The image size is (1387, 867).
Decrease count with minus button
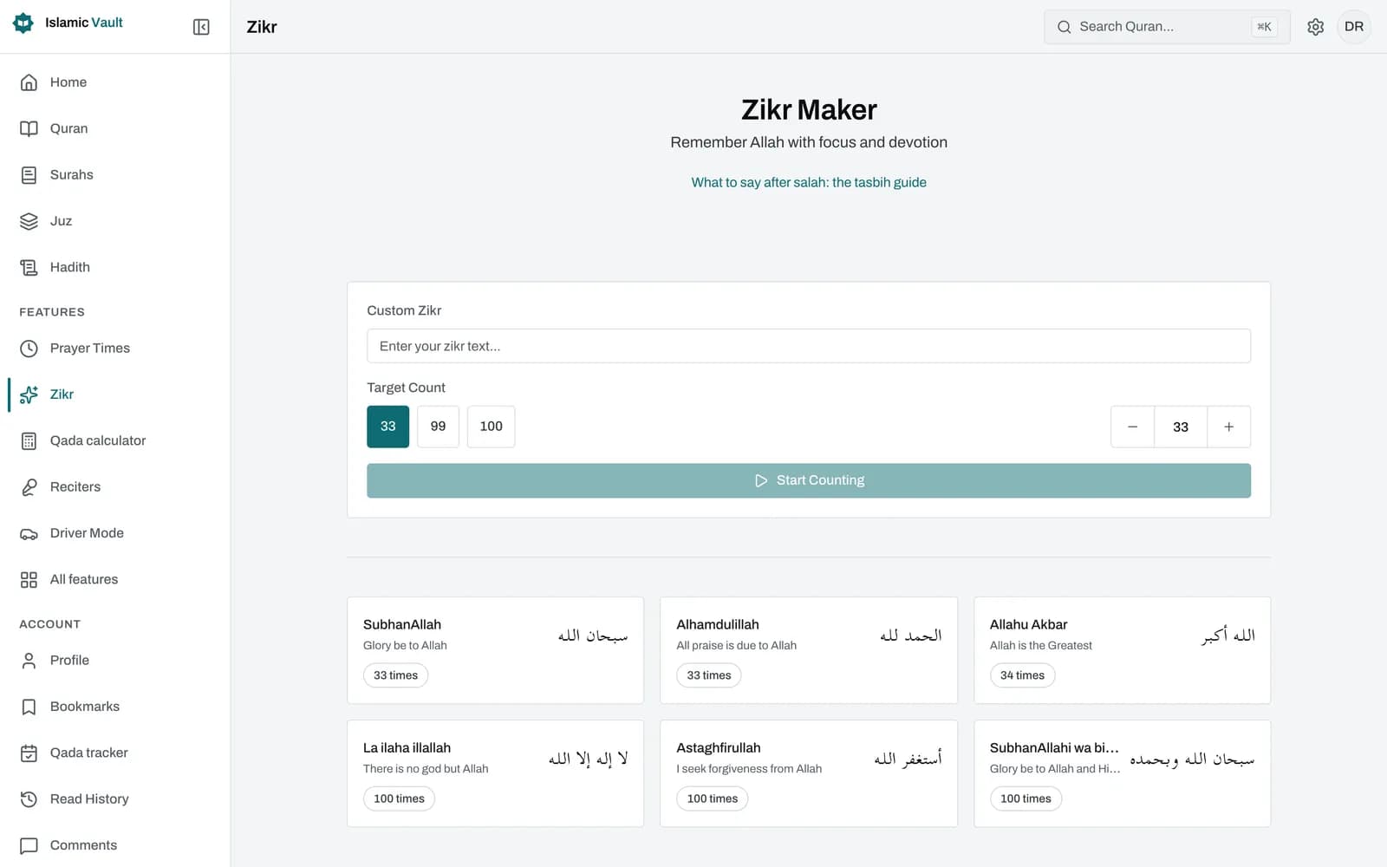pos(1132,427)
